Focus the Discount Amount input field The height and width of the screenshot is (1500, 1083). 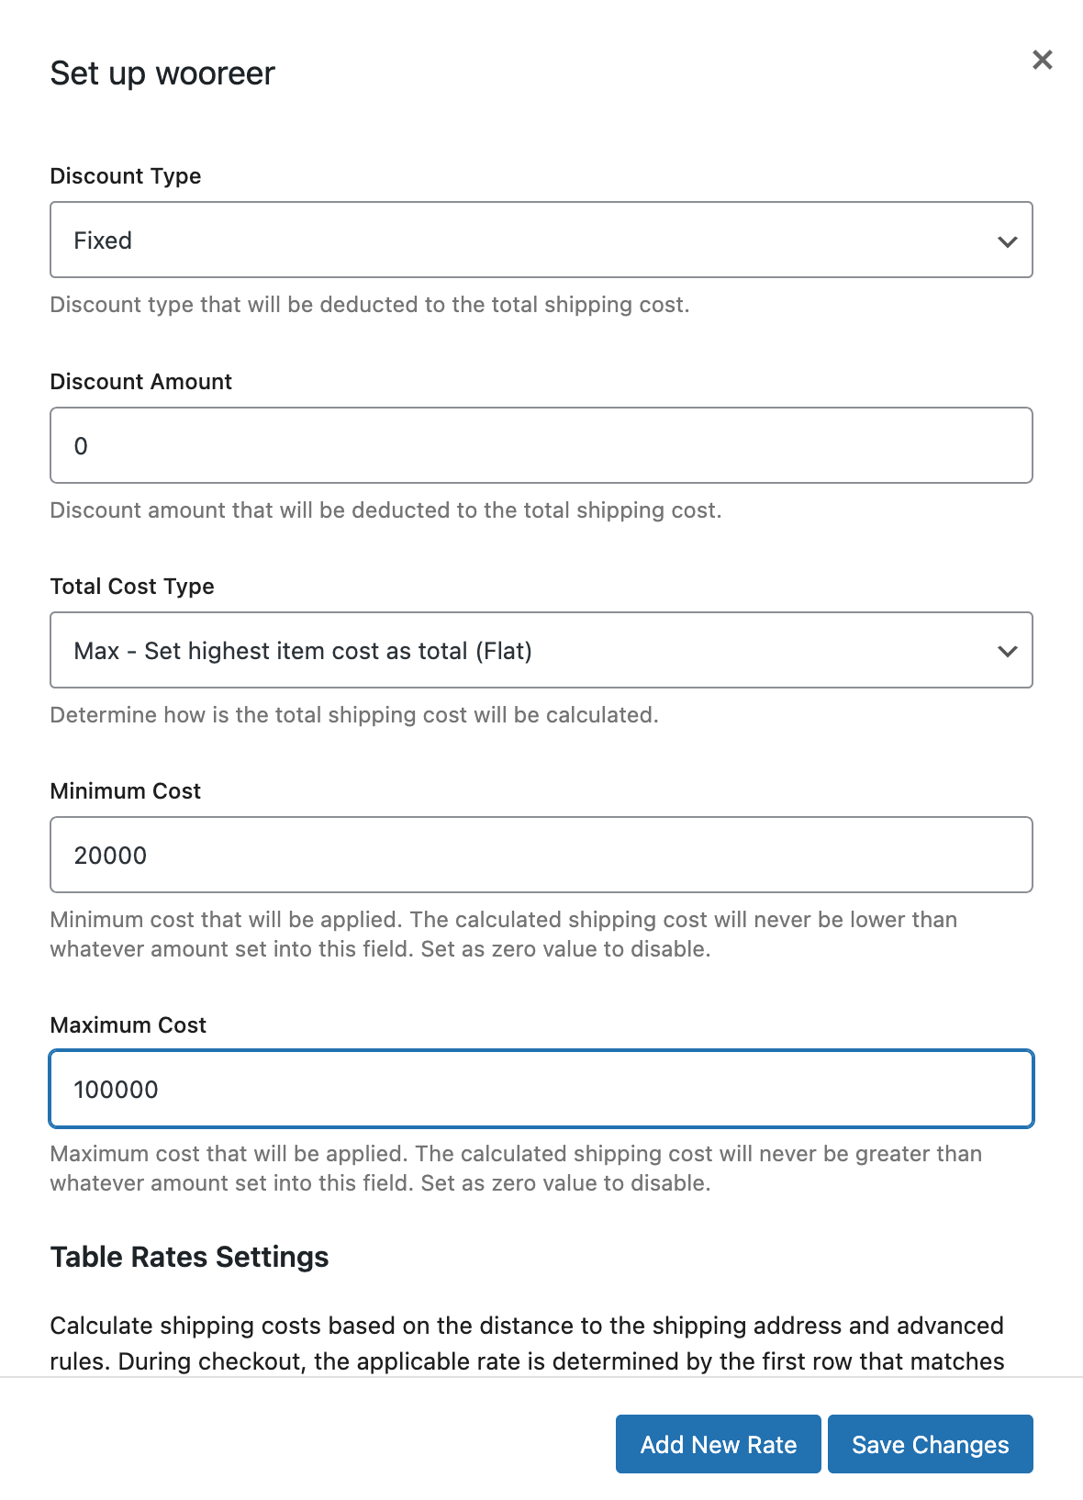[541, 445]
